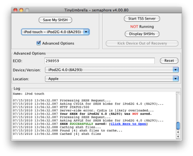This screenshot has height=156, width=193.
Task: Click the Display SHSHs button
Action: (x=142, y=34)
